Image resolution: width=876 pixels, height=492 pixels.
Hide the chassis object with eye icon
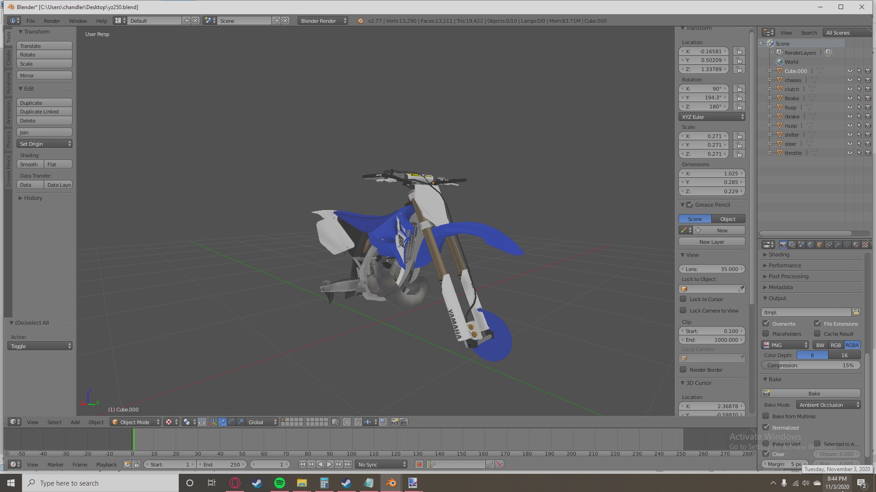[x=850, y=80]
